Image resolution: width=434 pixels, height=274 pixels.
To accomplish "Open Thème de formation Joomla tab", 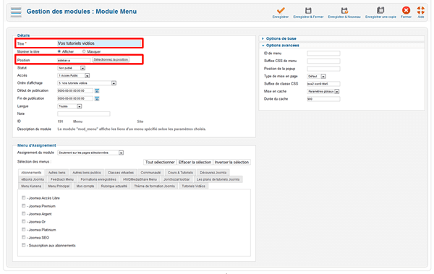I will point(155,186).
